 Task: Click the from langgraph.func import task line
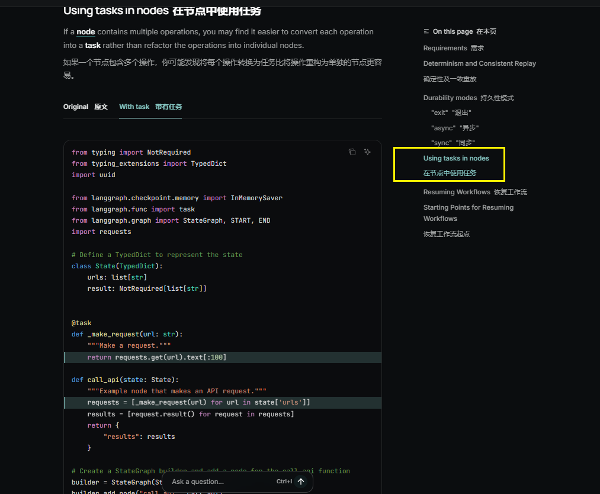pos(133,209)
